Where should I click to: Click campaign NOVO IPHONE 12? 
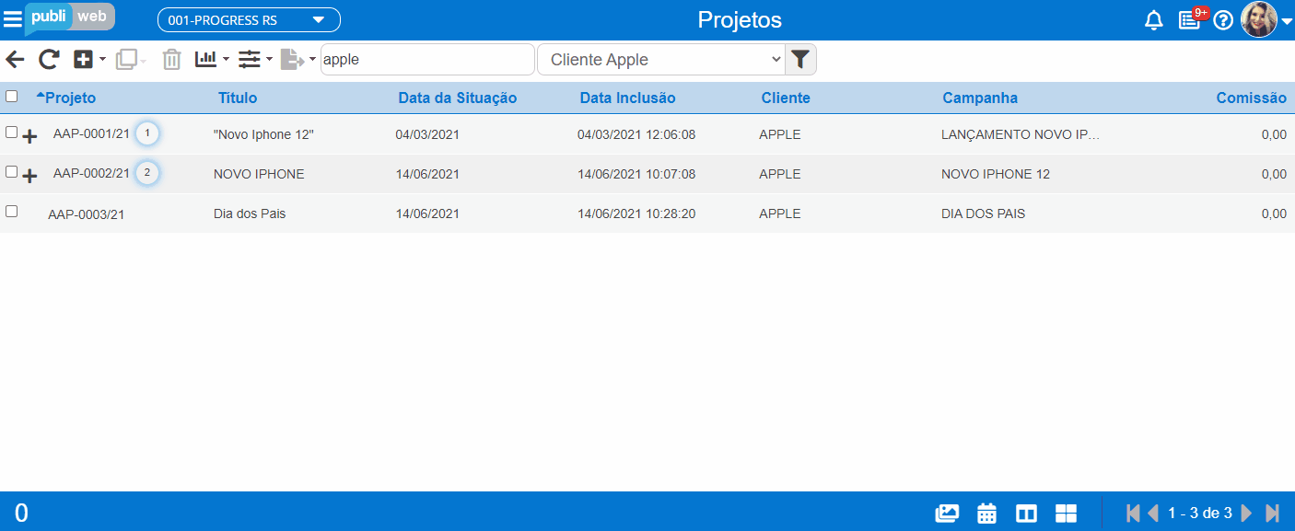click(996, 174)
